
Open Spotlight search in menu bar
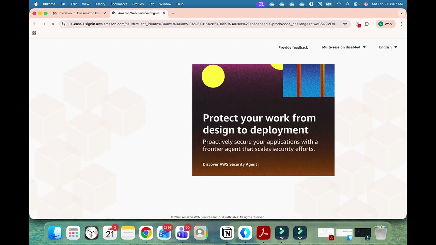click(x=347, y=4)
